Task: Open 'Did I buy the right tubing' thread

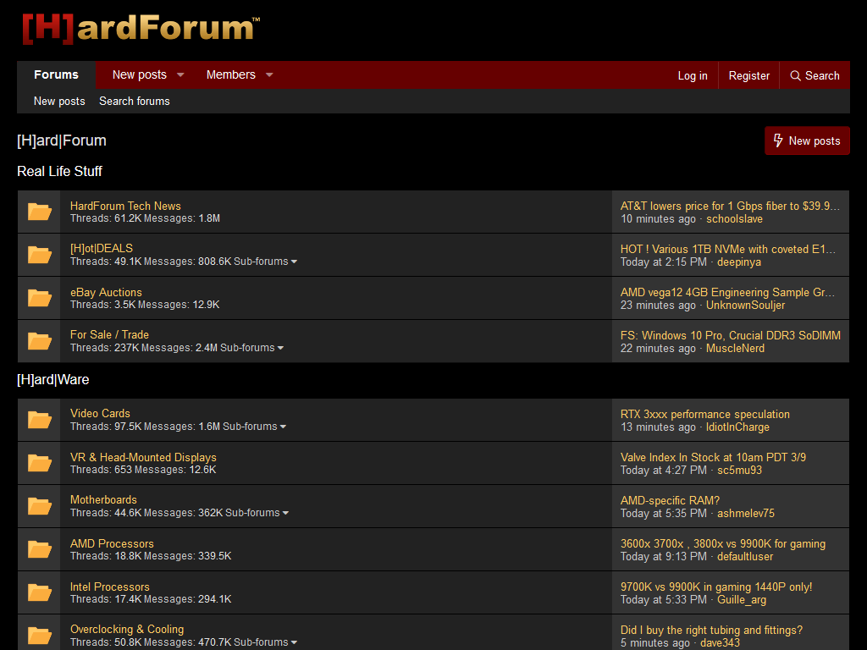Action: tap(711, 630)
